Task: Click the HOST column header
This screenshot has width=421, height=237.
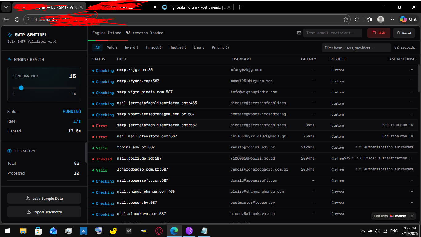Action: 122,59
